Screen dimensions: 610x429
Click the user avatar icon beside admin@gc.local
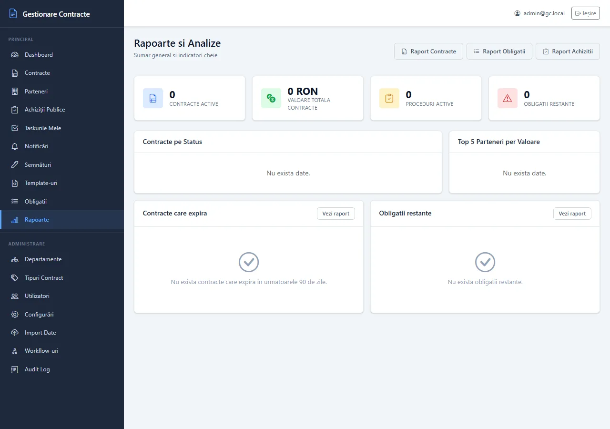(x=518, y=13)
